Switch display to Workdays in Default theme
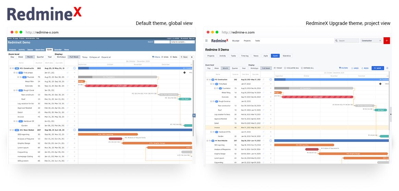This screenshot has height=191, width=399. (x=62, y=57)
